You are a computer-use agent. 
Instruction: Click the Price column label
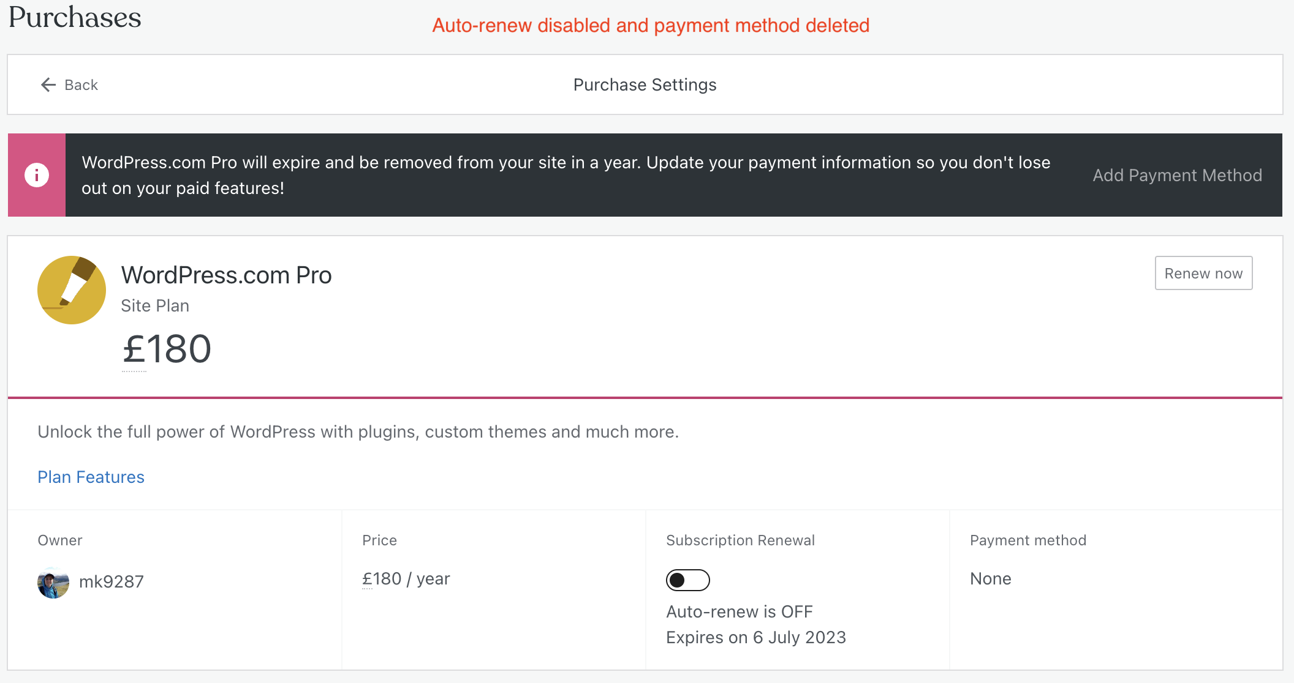379,540
